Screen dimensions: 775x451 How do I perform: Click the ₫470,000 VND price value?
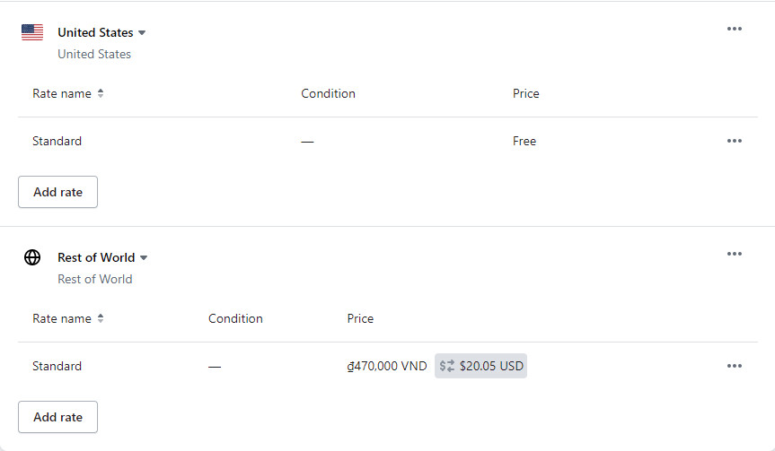click(x=387, y=366)
